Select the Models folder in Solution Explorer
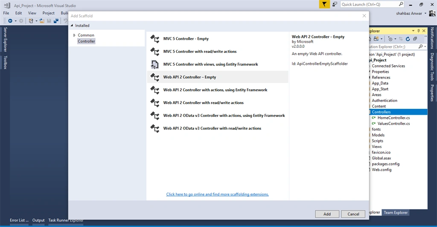 378,135
